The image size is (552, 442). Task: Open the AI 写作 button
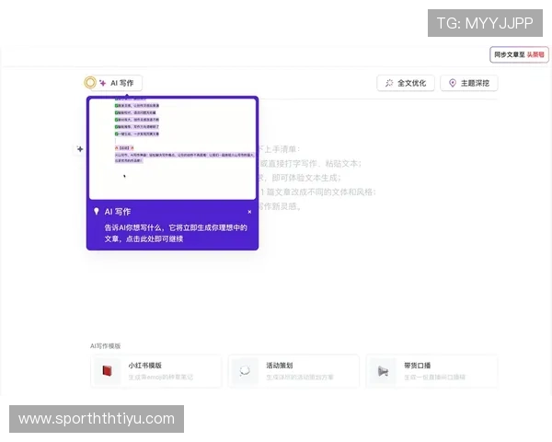[x=117, y=83]
